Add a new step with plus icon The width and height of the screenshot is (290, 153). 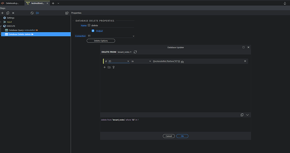point(3,13)
